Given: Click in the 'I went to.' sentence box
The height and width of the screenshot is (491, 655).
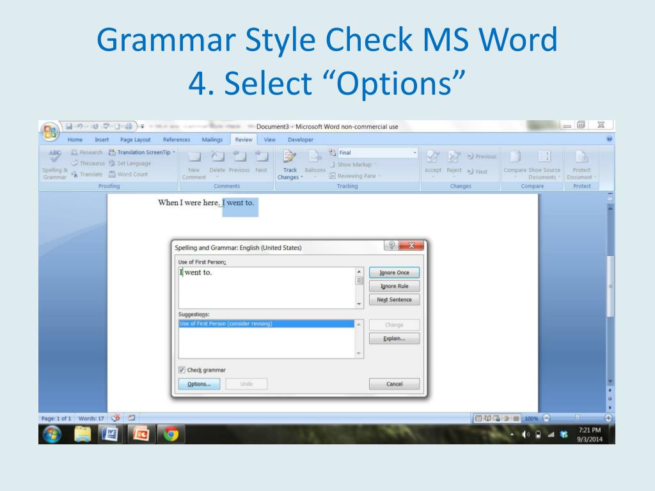Looking at the screenshot, I should (267, 288).
